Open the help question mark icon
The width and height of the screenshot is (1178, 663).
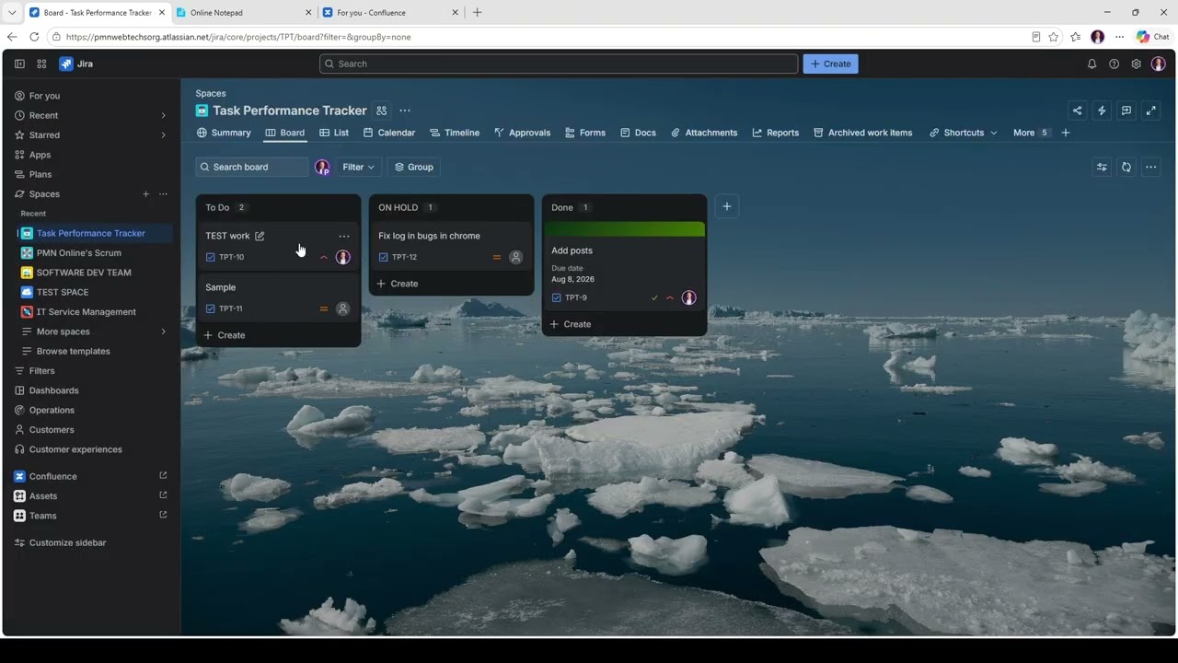pyautogui.click(x=1114, y=64)
